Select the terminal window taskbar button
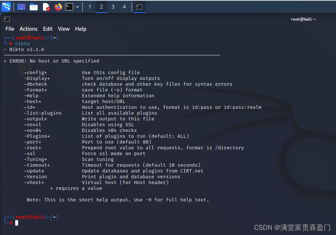Screen dimensions: 336x235 click(x=139, y=7)
